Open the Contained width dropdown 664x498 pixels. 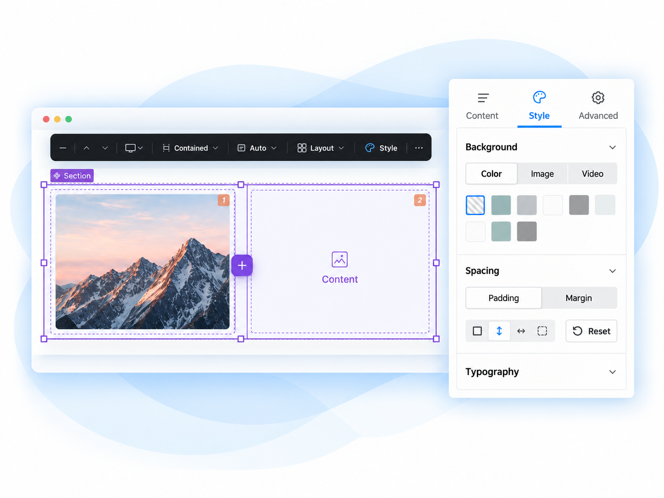(x=190, y=148)
